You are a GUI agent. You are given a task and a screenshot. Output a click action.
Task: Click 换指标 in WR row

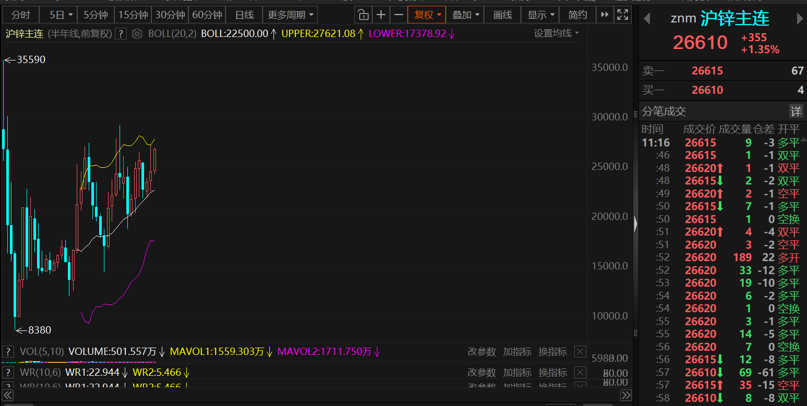click(553, 373)
